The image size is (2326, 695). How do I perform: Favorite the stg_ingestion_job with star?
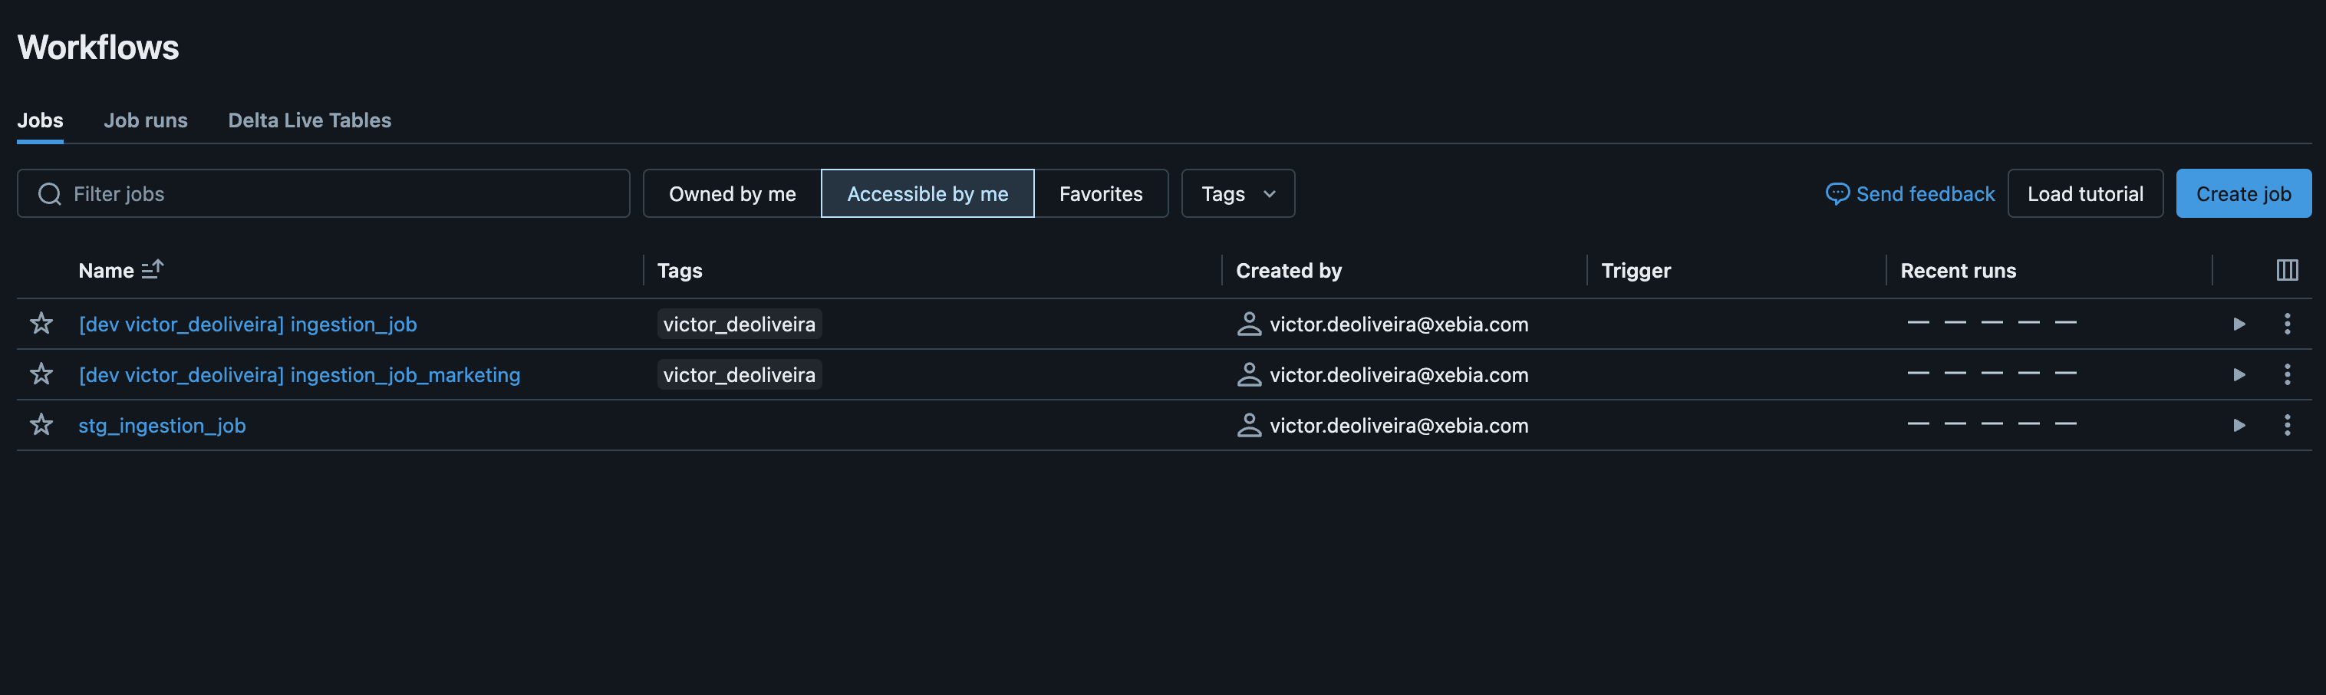[41, 424]
